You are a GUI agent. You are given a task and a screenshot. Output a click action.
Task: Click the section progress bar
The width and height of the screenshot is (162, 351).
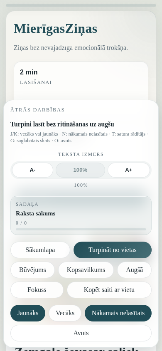[x=81, y=230]
